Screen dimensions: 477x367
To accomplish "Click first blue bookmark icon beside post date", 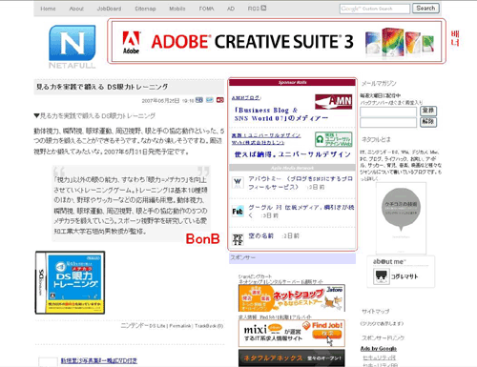I will (199, 100).
